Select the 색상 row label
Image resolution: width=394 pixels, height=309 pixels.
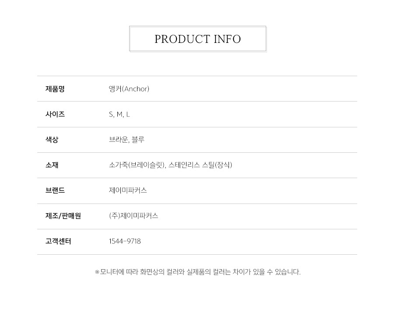[52, 140]
